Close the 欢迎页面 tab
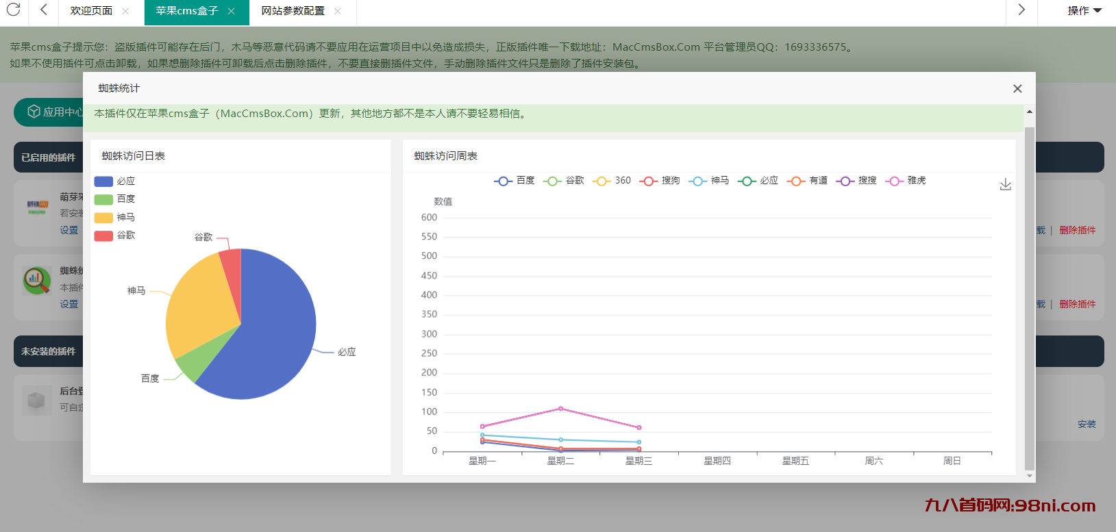 coord(125,11)
